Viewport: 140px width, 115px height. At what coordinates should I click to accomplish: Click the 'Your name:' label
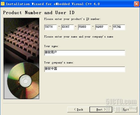51,46
